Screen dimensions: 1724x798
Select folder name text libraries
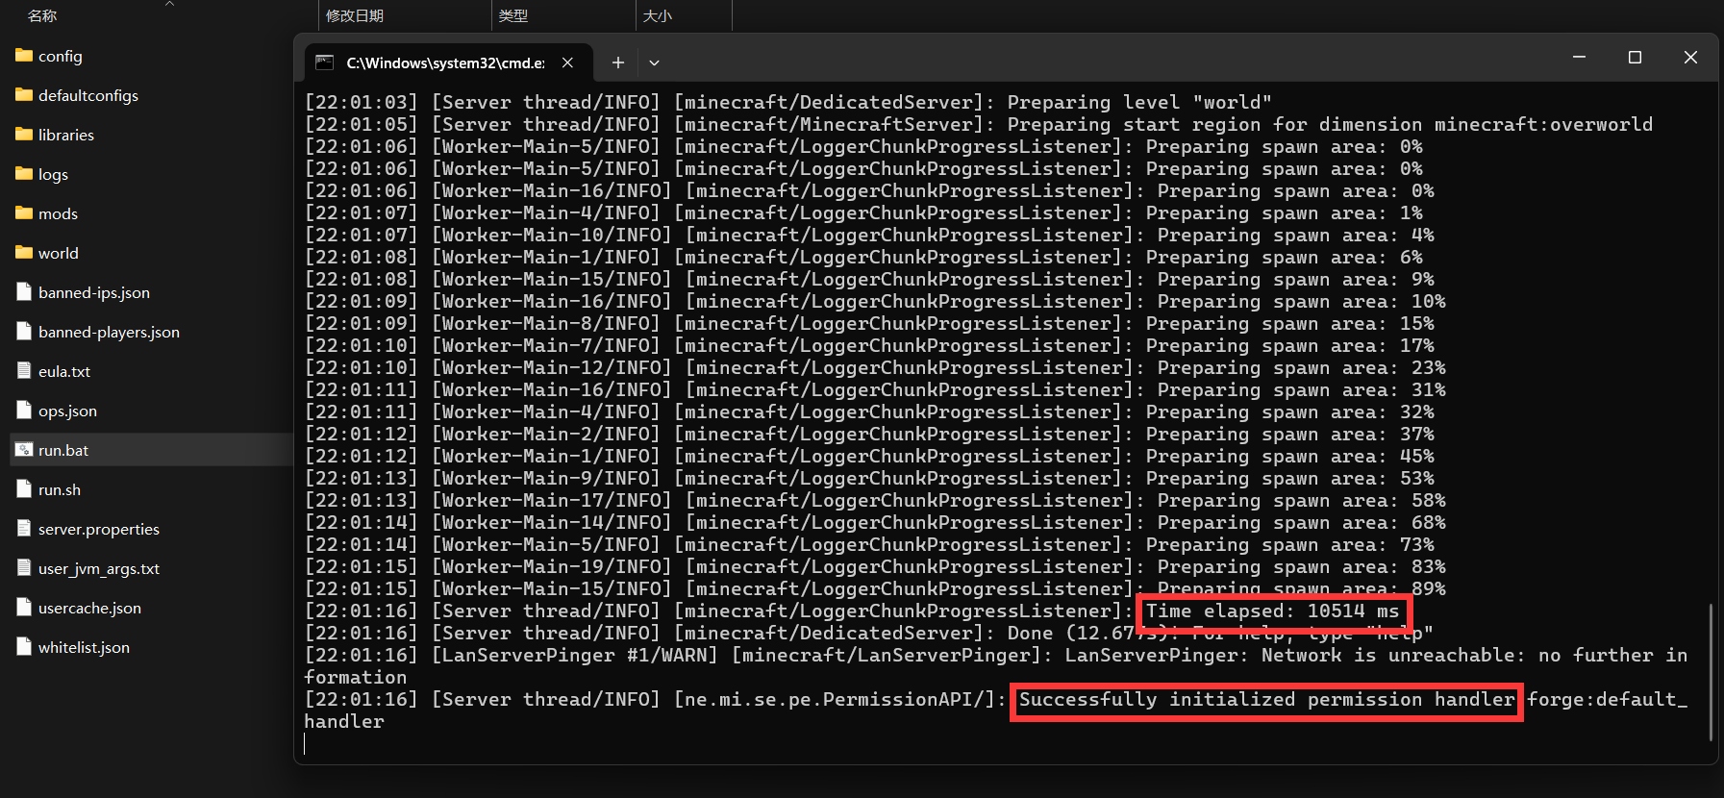(66, 135)
